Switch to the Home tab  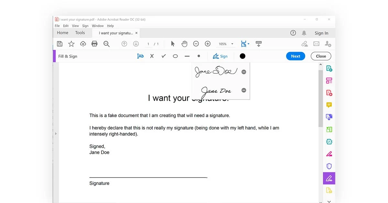(x=62, y=32)
